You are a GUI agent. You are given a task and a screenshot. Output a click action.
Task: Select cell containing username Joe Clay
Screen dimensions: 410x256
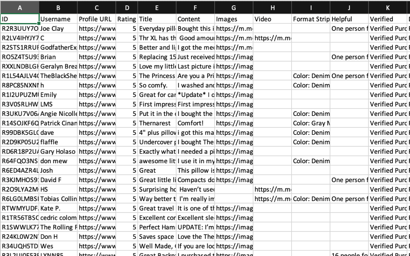58,28
